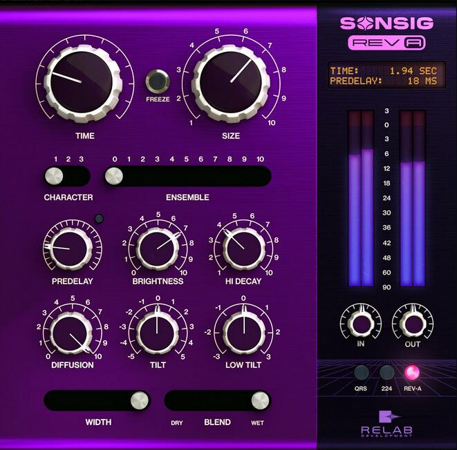
Task: Click CHARACTER position 2 label
Action: click(x=68, y=159)
